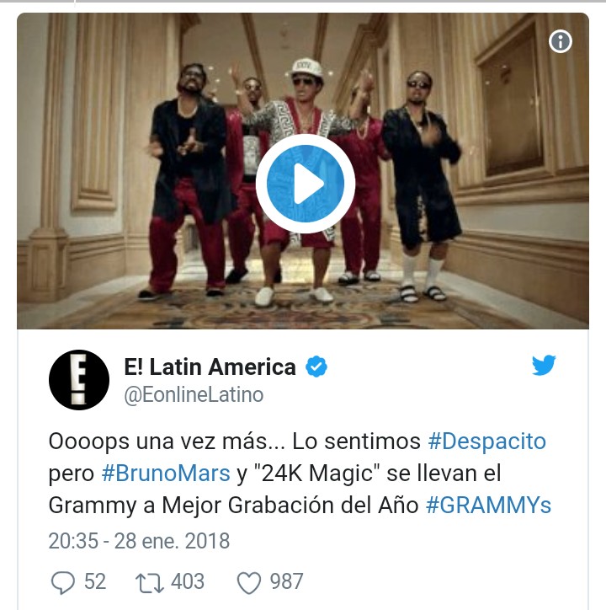Click the 52 replies count
The height and width of the screenshot is (610, 606).
pos(95,582)
